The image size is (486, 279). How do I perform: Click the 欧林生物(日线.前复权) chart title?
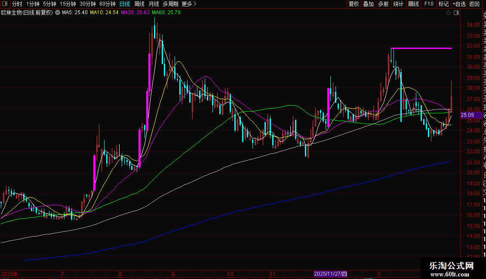[27, 13]
